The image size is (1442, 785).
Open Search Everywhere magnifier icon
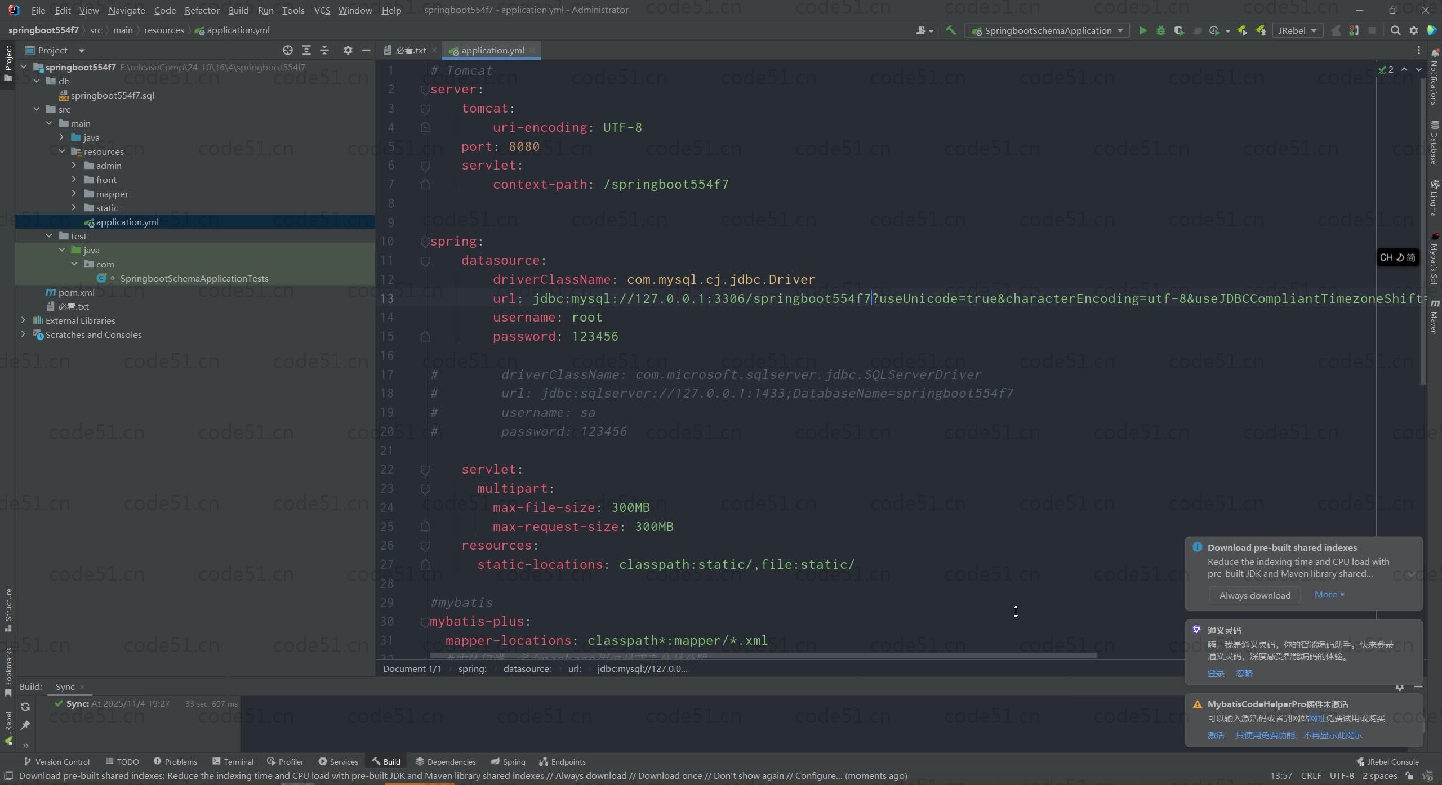(x=1395, y=30)
